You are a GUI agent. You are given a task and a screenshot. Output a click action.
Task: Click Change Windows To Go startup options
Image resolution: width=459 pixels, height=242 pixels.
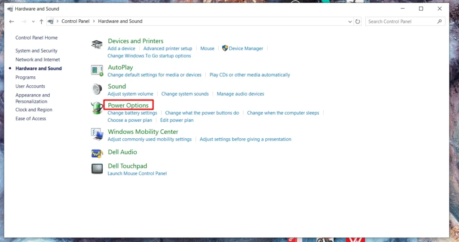click(x=149, y=56)
